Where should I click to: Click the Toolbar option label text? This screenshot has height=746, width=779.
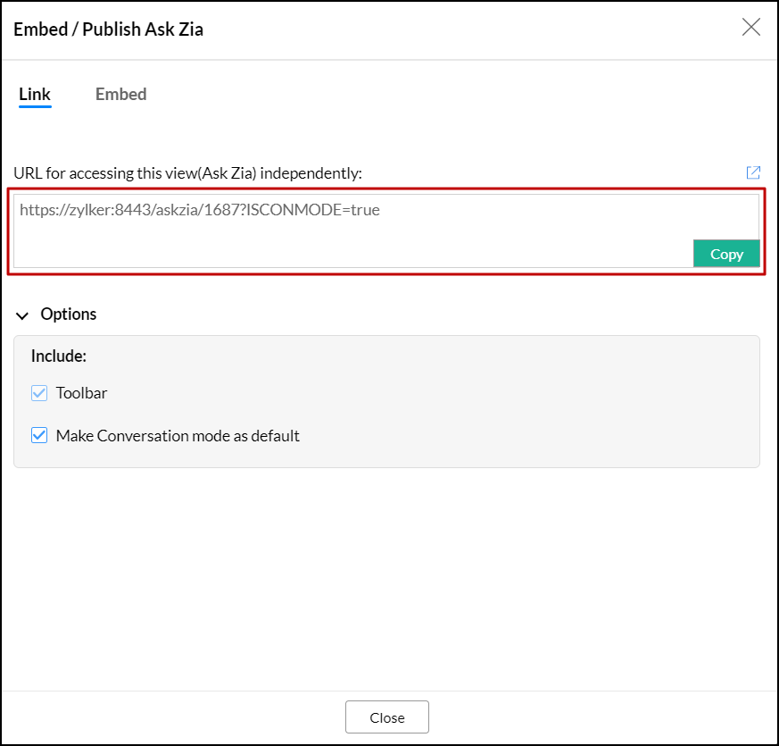[81, 393]
